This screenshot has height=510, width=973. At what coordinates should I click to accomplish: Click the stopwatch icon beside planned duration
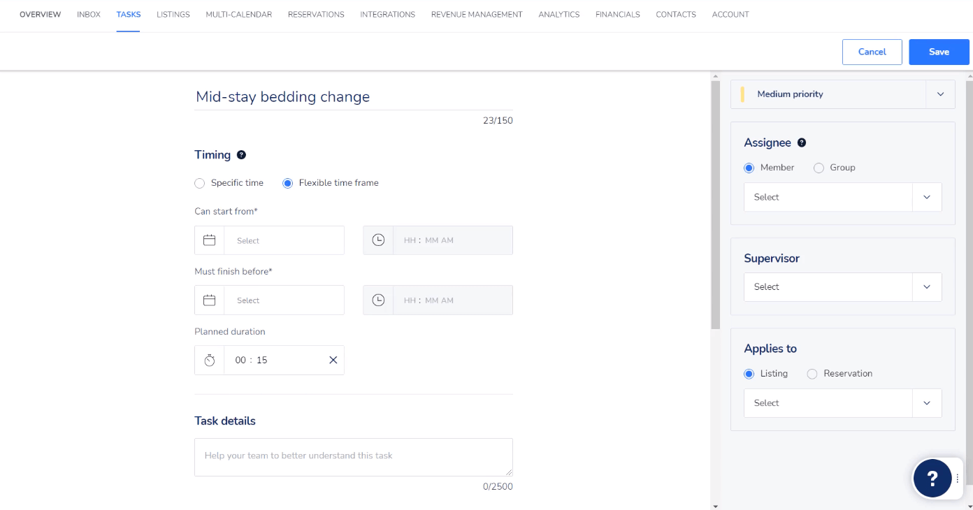pos(209,360)
